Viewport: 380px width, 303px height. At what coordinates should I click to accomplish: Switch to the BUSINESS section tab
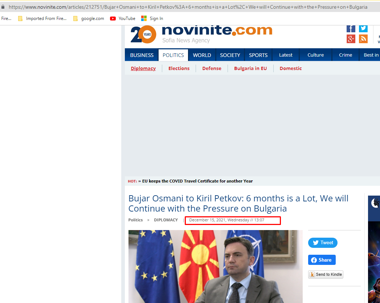(x=142, y=55)
